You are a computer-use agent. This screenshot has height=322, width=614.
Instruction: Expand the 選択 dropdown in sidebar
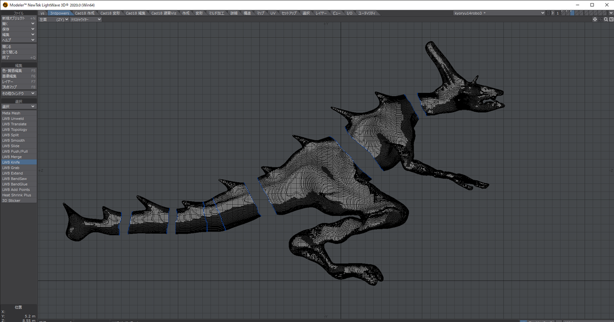coord(18,106)
